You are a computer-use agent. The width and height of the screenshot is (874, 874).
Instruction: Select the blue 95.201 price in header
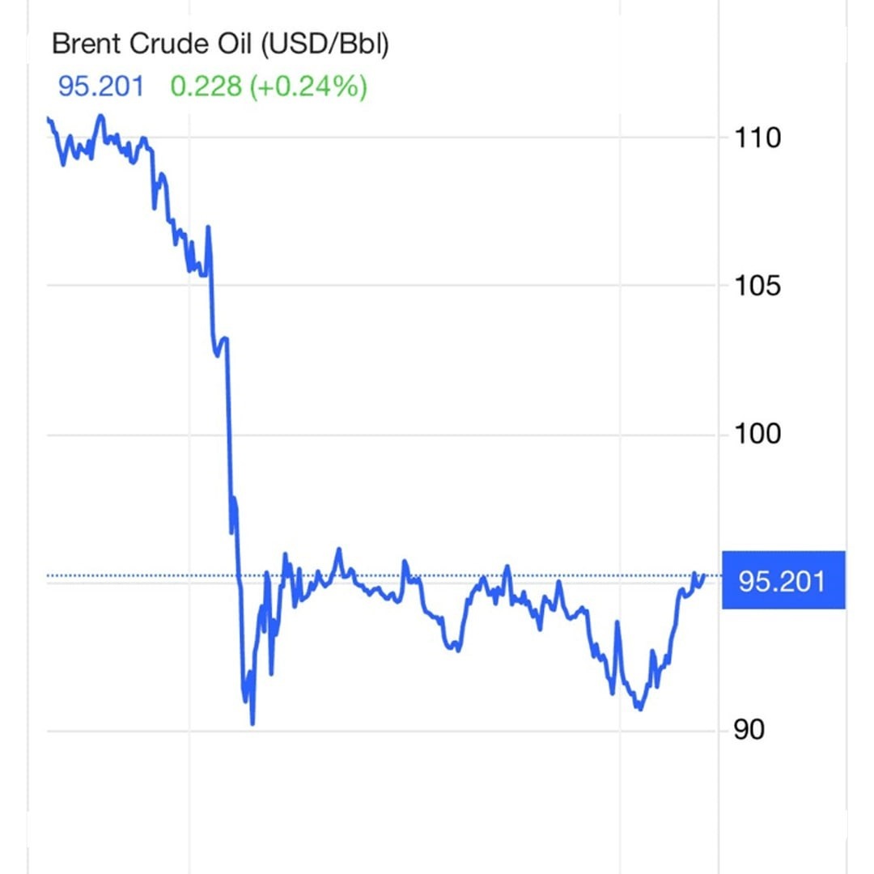(100, 86)
